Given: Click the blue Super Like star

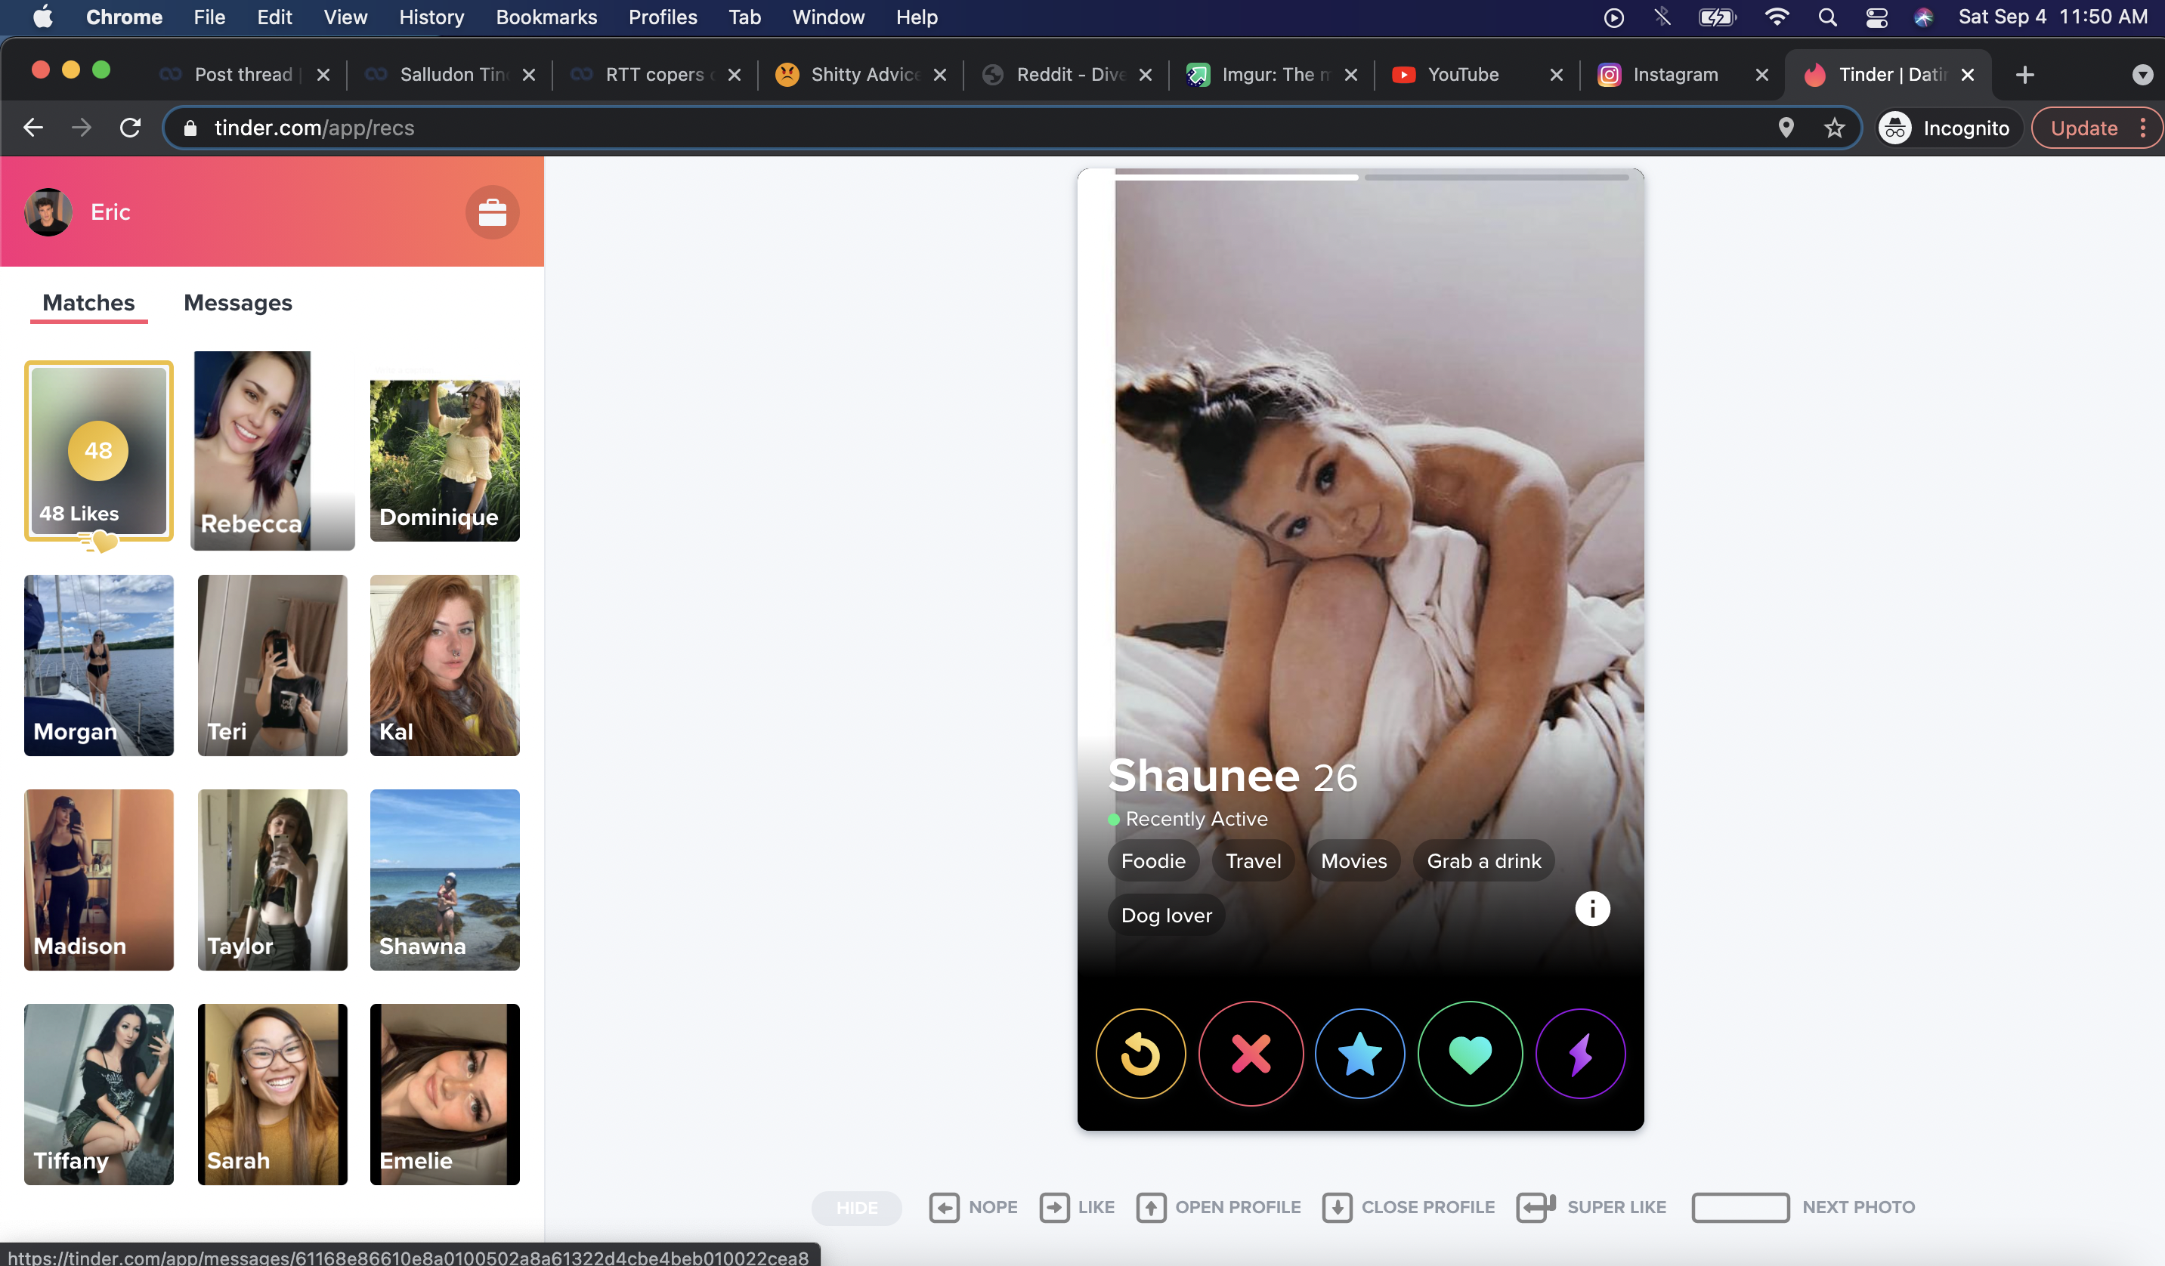Looking at the screenshot, I should click(x=1359, y=1054).
